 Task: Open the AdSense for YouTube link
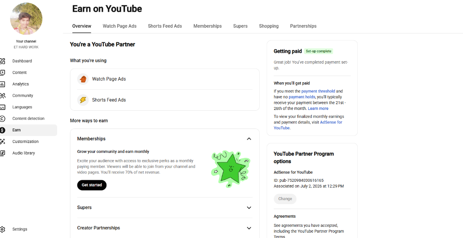pyautogui.click(x=308, y=125)
